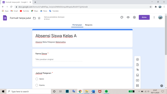This screenshot has width=167, height=94.
Task: Open the theme customization palette
Action: pyautogui.click(x=122, y=17)
